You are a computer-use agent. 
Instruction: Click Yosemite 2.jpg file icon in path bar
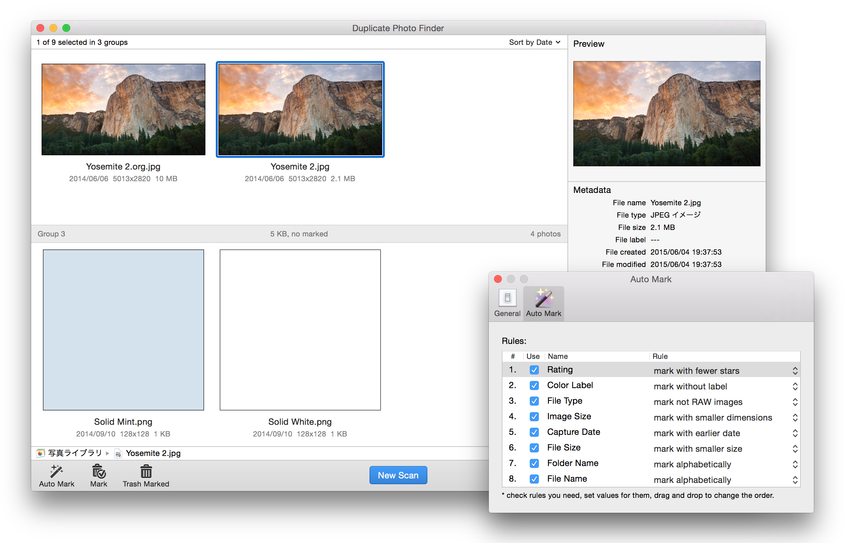118,453
